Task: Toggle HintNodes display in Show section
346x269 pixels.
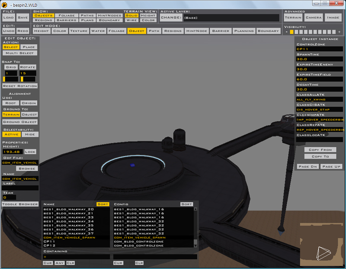Action: pos(109,16)
